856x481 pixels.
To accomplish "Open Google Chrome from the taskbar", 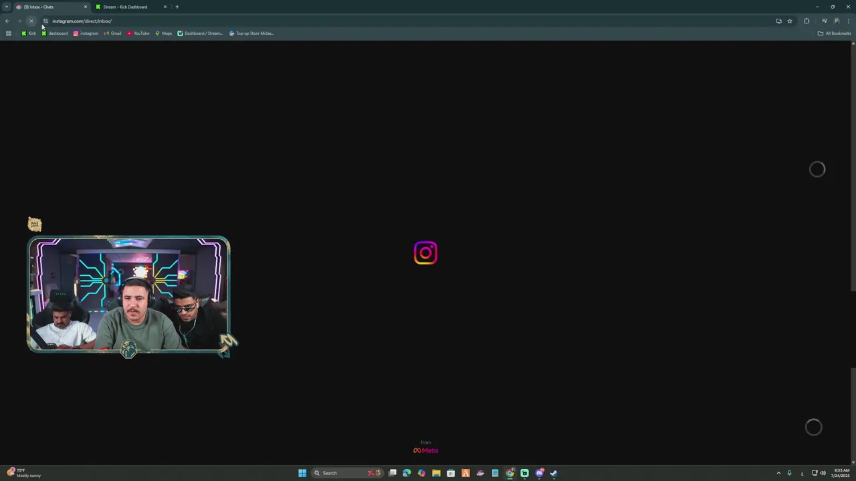I will pyautogui.click(x=510, y=473).
